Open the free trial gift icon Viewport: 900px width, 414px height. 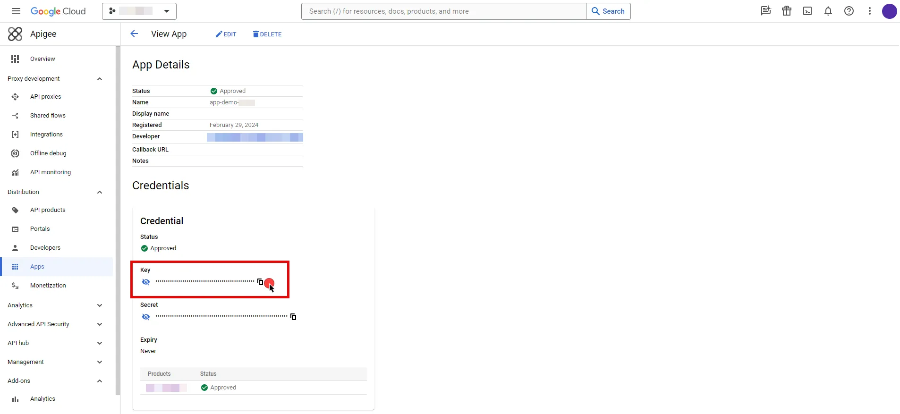tap(787, 11)
